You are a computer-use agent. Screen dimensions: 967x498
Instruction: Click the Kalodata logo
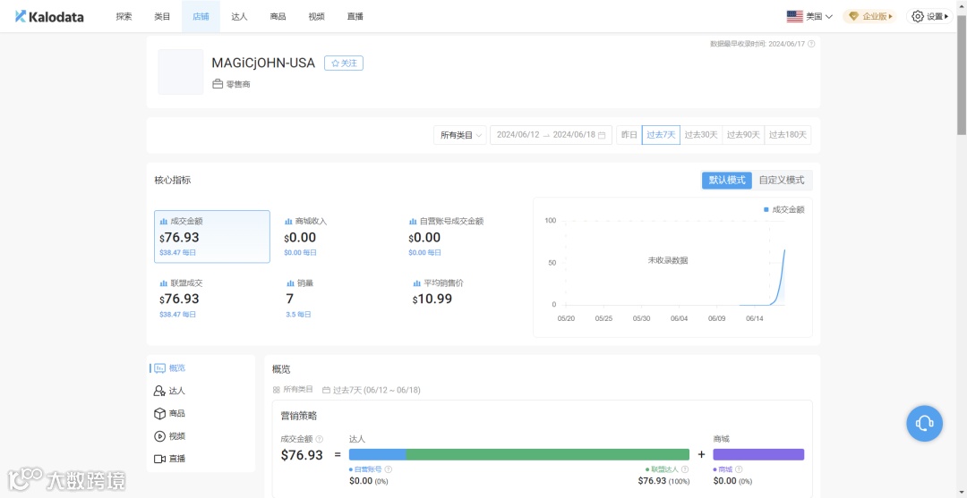[x=49, y=17]
